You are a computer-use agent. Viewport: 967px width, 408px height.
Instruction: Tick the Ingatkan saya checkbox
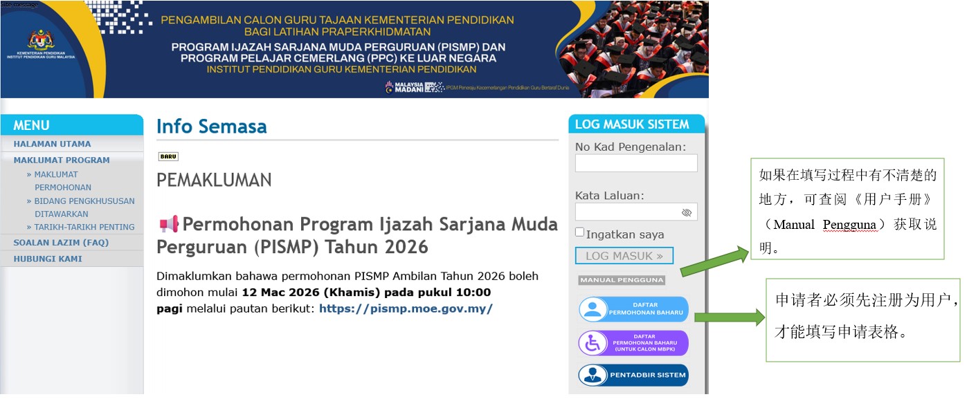click(x=580, y=233)
